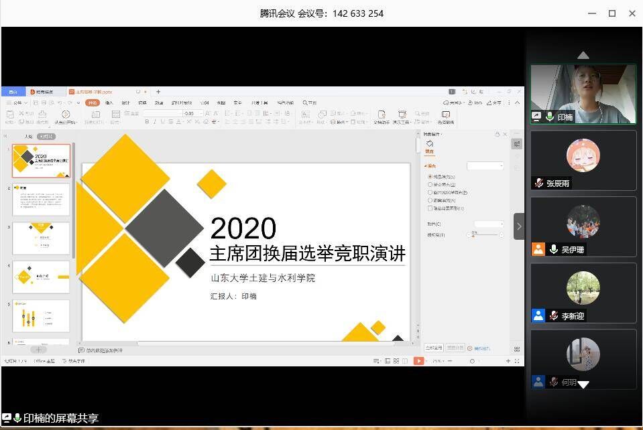Open the color dropdown in fill settings
The width and height of the screenshot is (643, 430).
pos(489,224)
